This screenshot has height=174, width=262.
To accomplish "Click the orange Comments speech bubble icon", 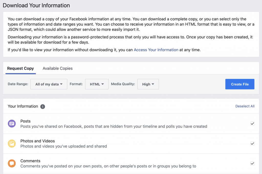I will pos(12,163).
